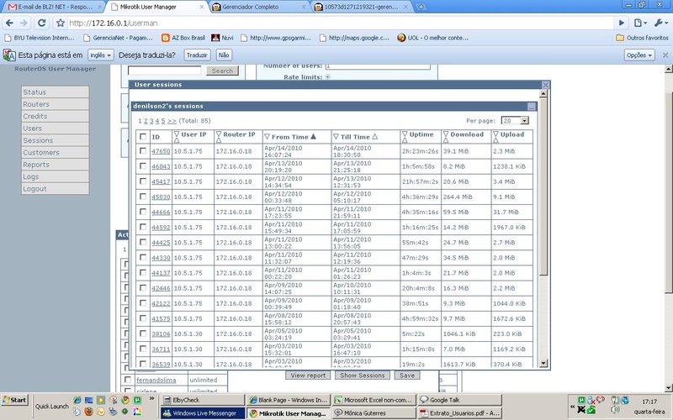Open AZ Box Brasil bookmark
Screen dimensions: 673x420
click(183, 38)
